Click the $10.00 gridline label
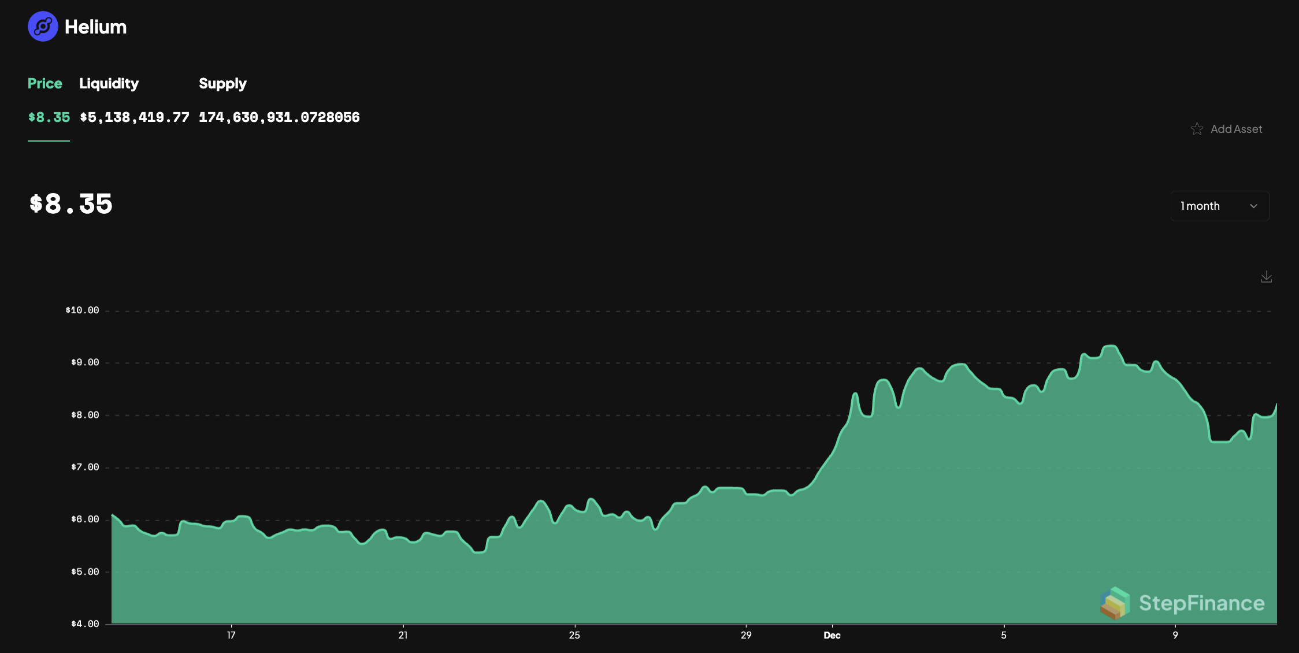Screen dimensions: 1299x653 click(x=83, y=310)
